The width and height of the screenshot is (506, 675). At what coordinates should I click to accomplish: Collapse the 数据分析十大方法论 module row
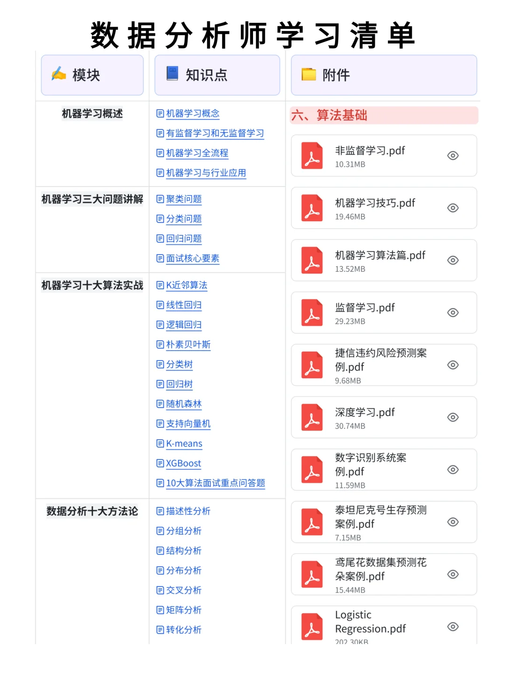pyautogui.click(x=92, y=511)
